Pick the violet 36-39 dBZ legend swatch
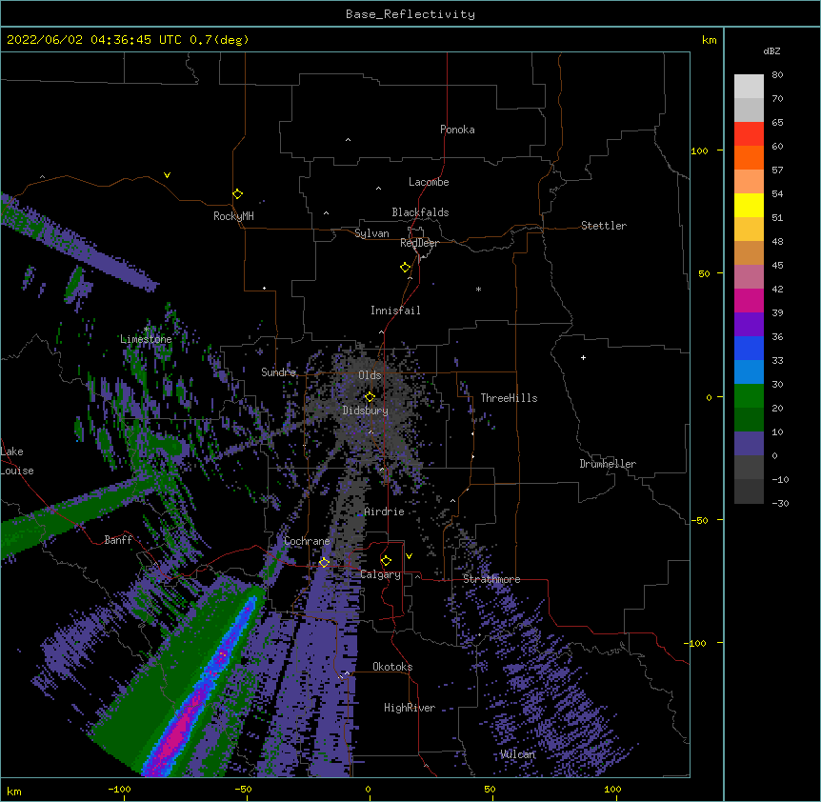Image resolution: width=821 pixels, height=802 pixels. [749, 324]
